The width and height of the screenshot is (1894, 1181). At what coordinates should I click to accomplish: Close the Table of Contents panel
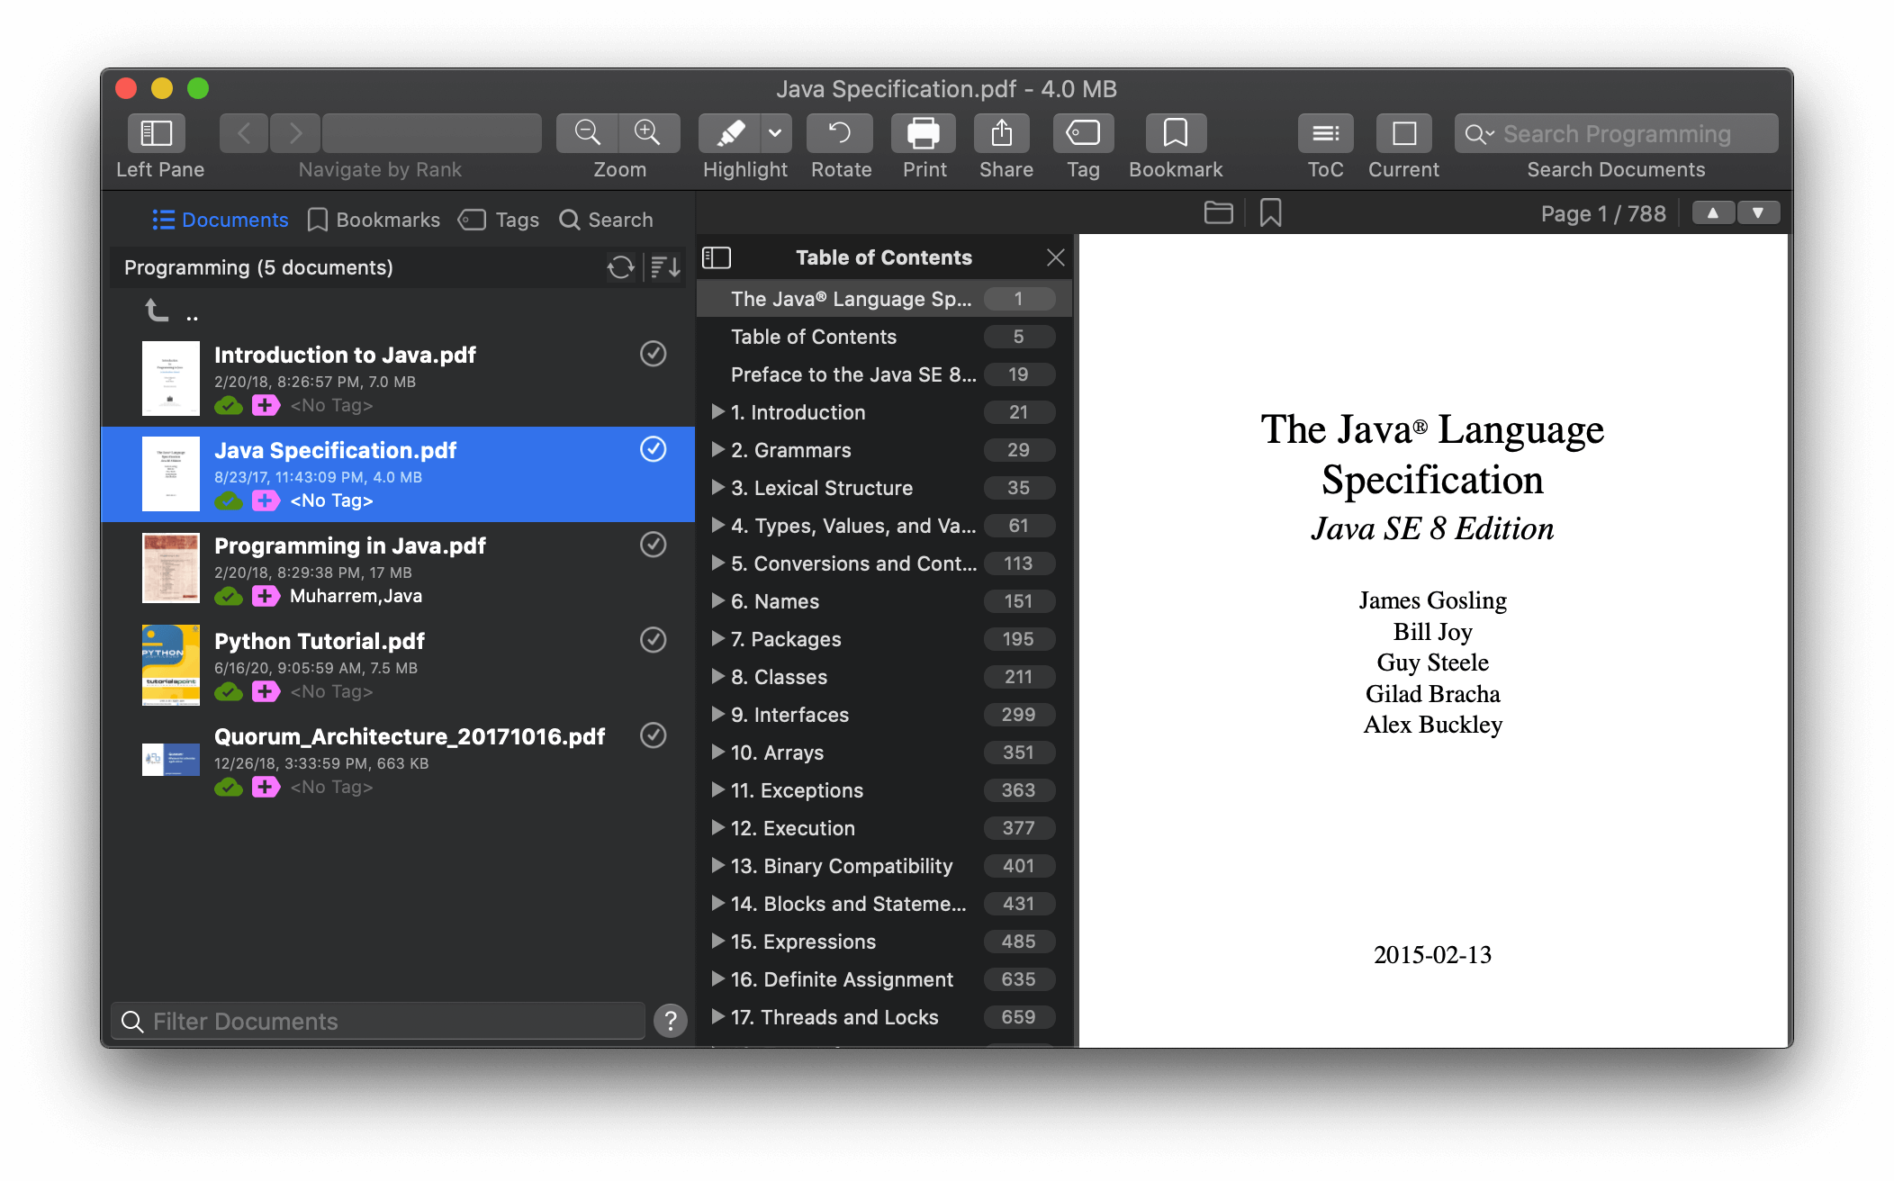coord(1056,258)
